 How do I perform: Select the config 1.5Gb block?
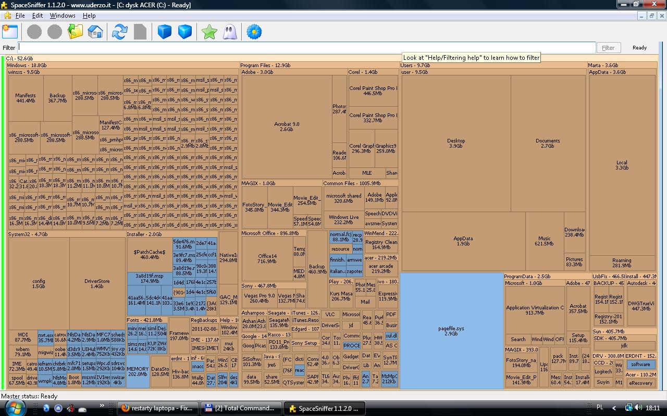39,283
